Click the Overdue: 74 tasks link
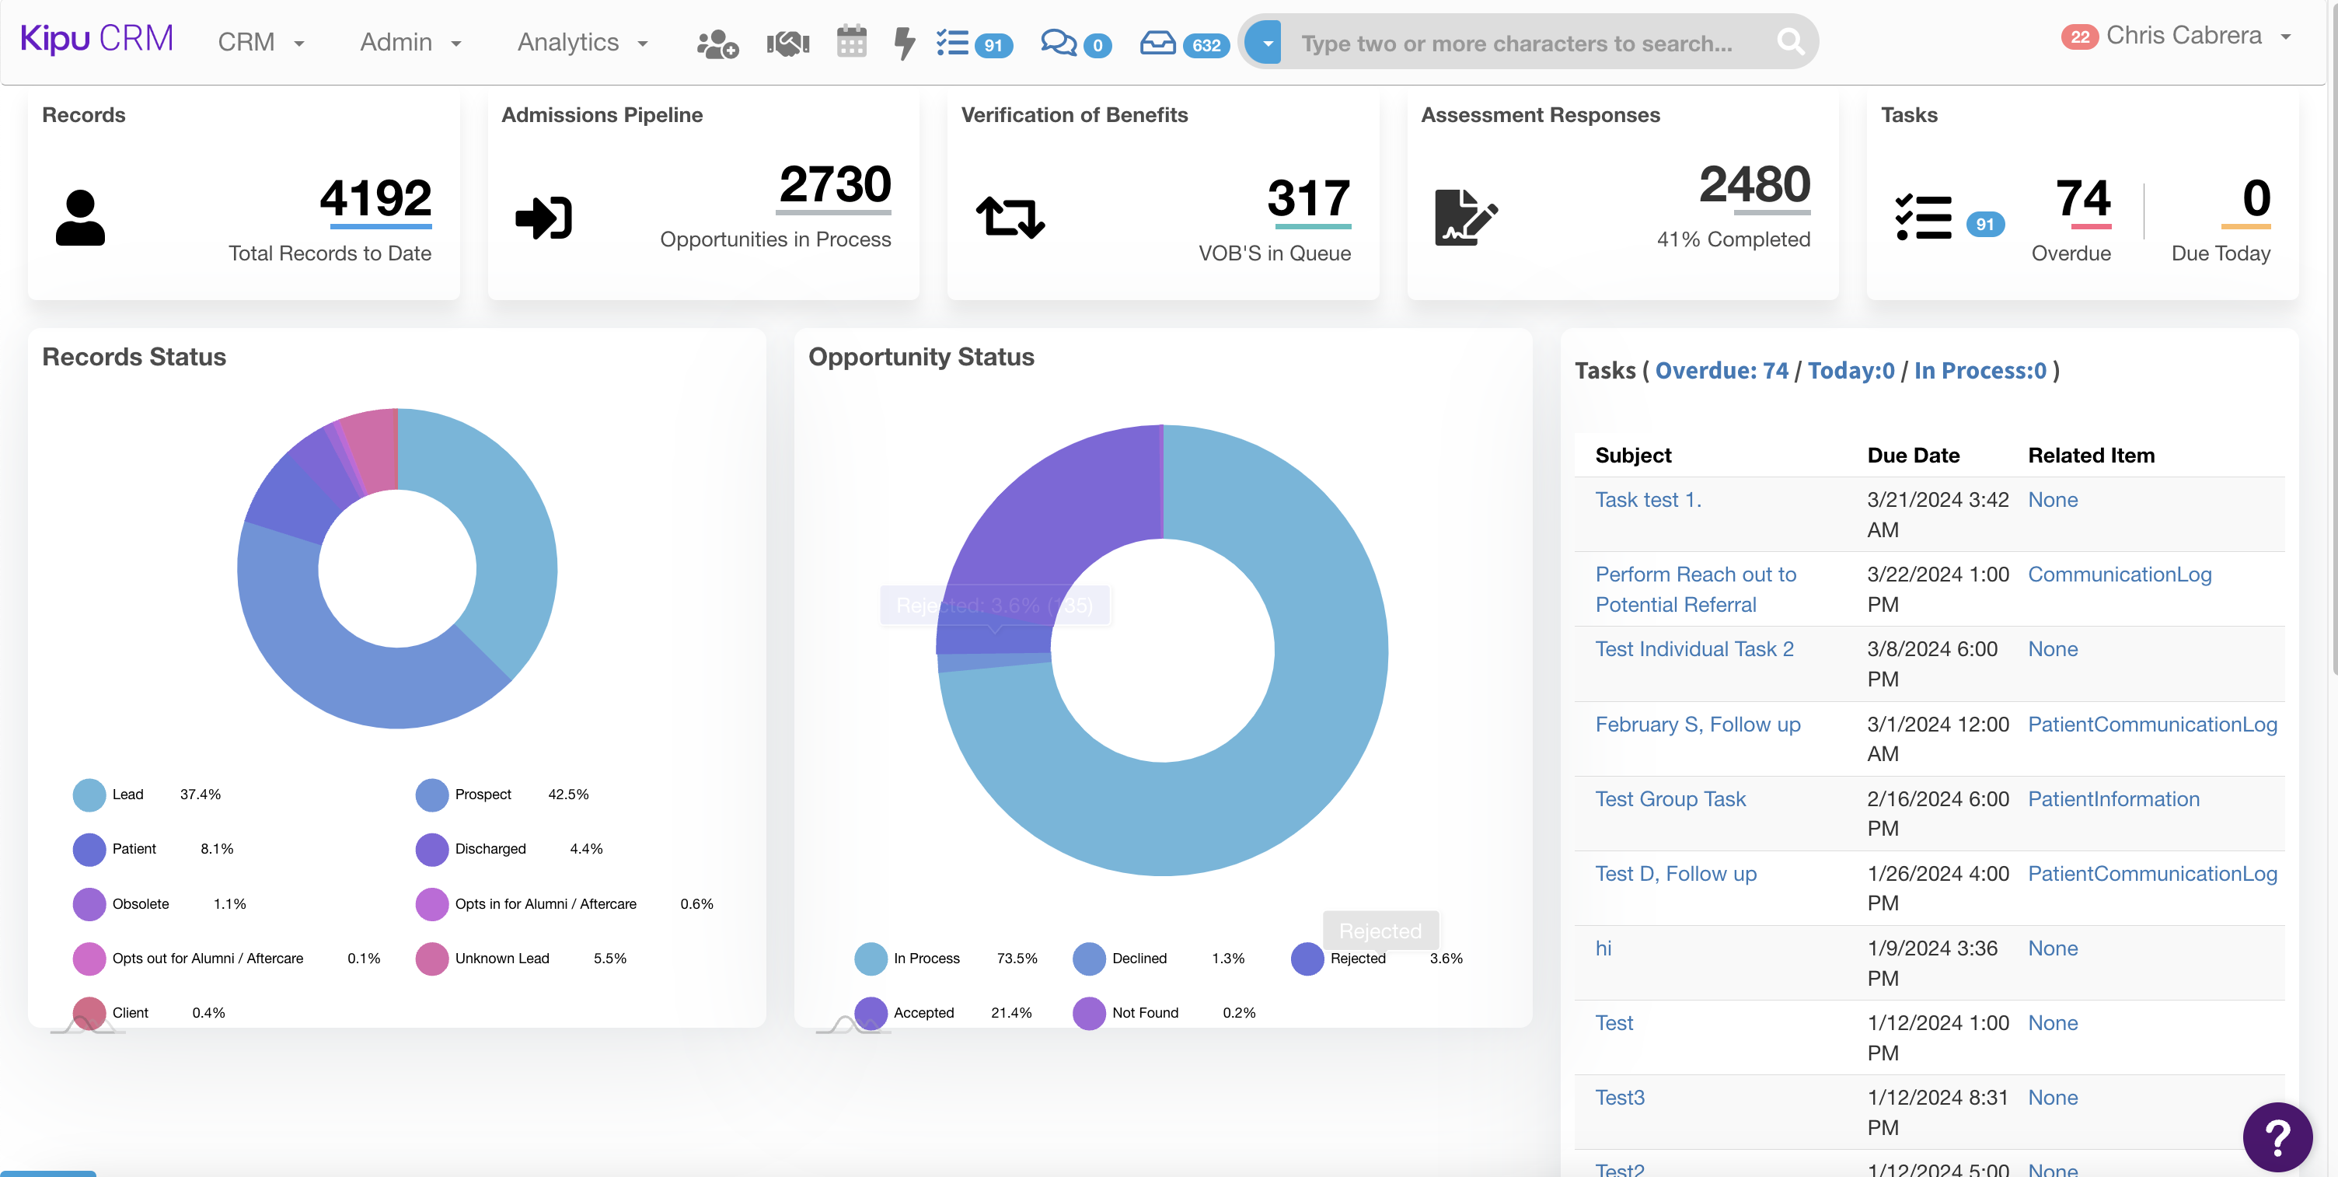The width and height of the screenshot is (2338, 1177). [1721, 371]
